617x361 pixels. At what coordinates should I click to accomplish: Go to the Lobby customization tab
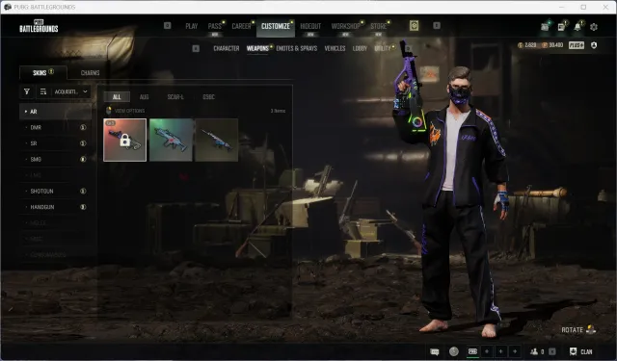tap(360, 48)
